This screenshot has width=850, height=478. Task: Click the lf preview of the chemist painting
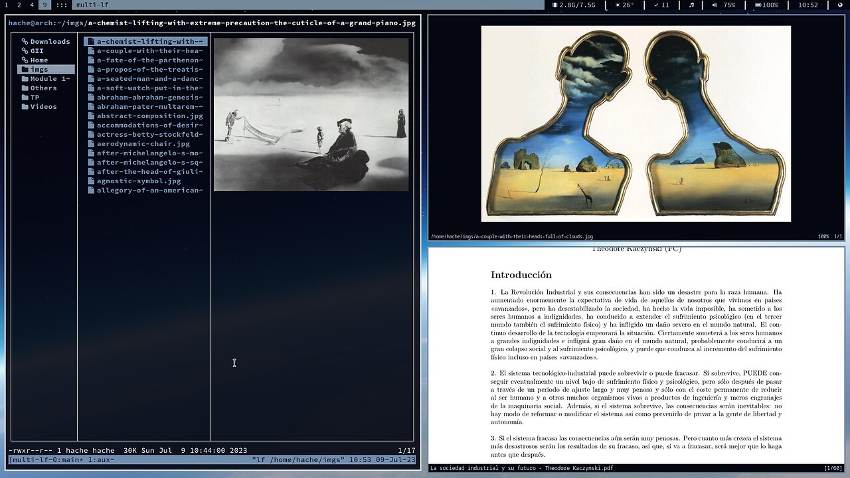[x=311, y=114]
